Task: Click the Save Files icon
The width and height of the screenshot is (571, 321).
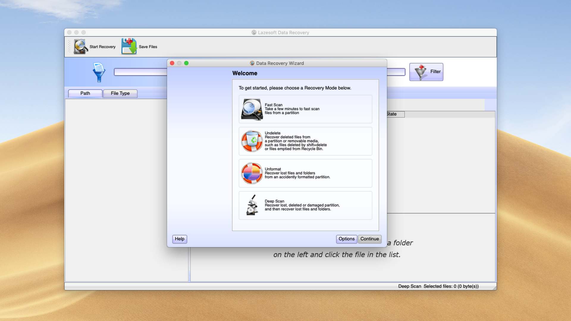Action: pyautogui.click(x=129, y=46)
